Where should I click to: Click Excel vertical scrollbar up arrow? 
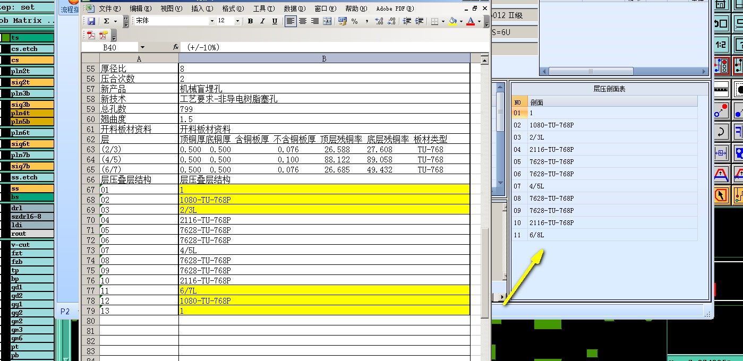(484, 60)
